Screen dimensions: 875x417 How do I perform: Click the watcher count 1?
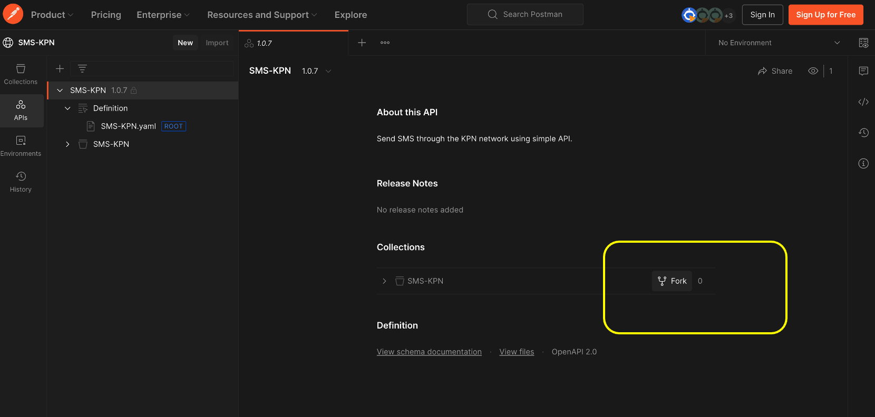(x=831, y=71)
